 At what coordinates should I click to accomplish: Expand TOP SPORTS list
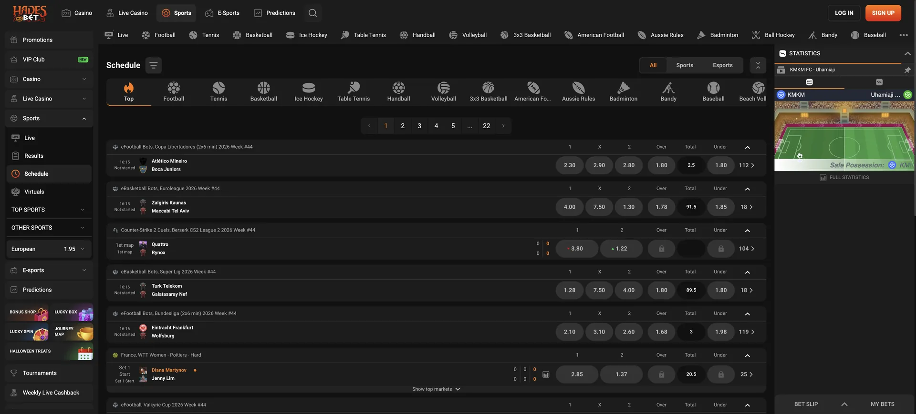pos(49,210)
